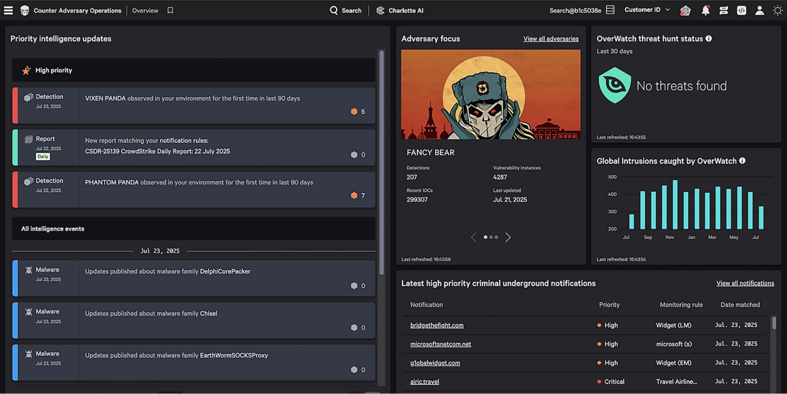Toggle the bookmark next to Overview
The width and height of the screenshot is (787, 394).
(170, 10)
